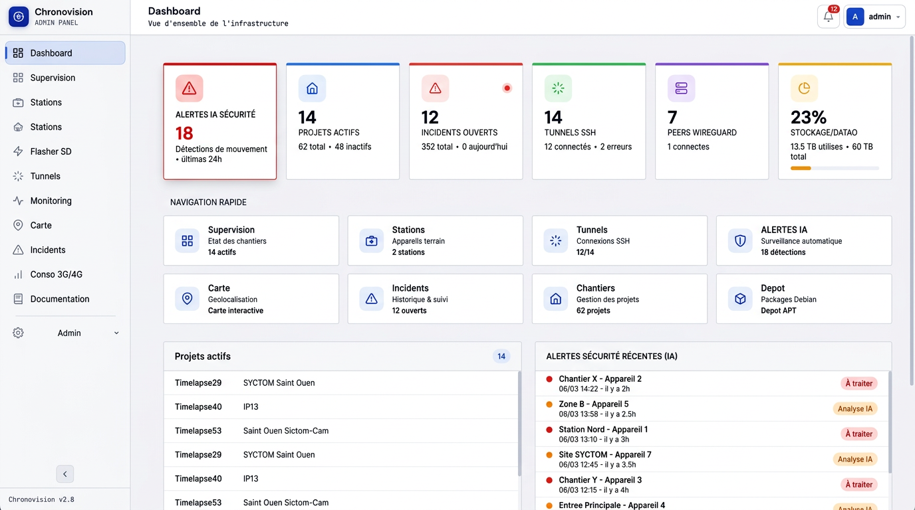Click the Depot package cube icon

click(740, 299)
